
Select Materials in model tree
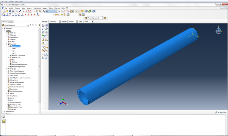13,35
